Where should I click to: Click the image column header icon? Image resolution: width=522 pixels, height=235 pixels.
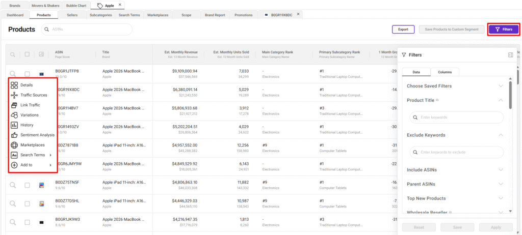point(42,54)
